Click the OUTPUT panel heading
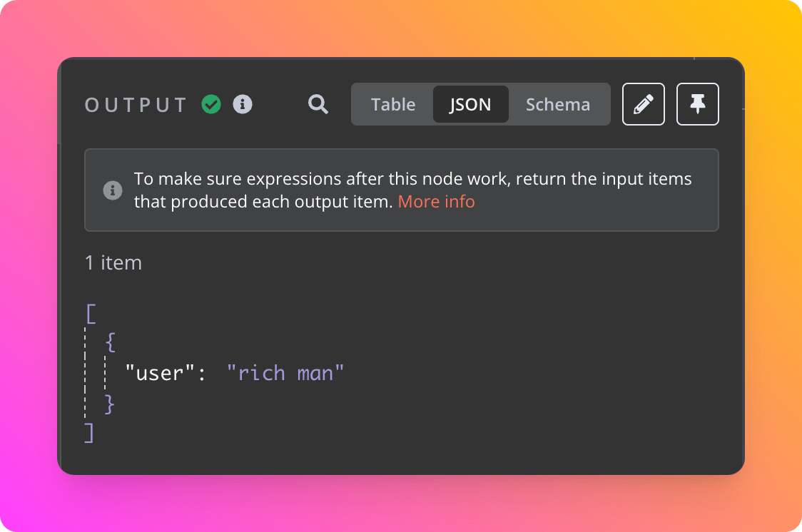Screen dimensions: 802x532 (136, 105)
